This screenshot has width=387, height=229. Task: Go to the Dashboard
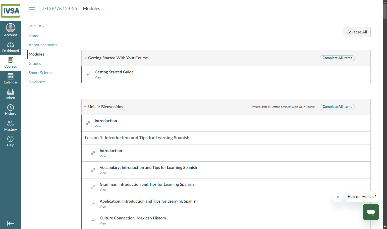[11, 48]
